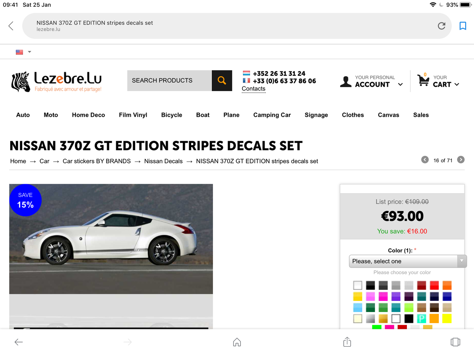Tap the home icon in the bottom toolbar
Viewport: 474px width, 355px height.
coord(237,342)
